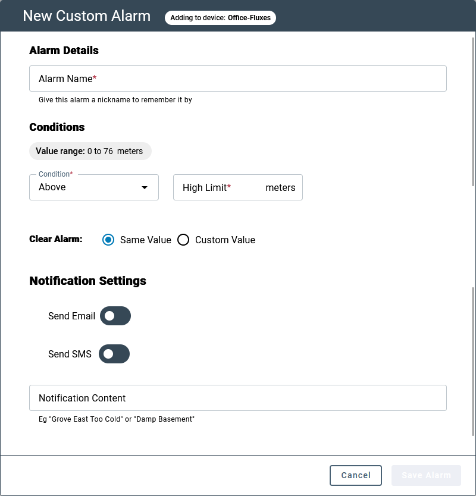
Task: Enable the Send Email toggle
Action: pyautogui.click(x=115, y=316)
